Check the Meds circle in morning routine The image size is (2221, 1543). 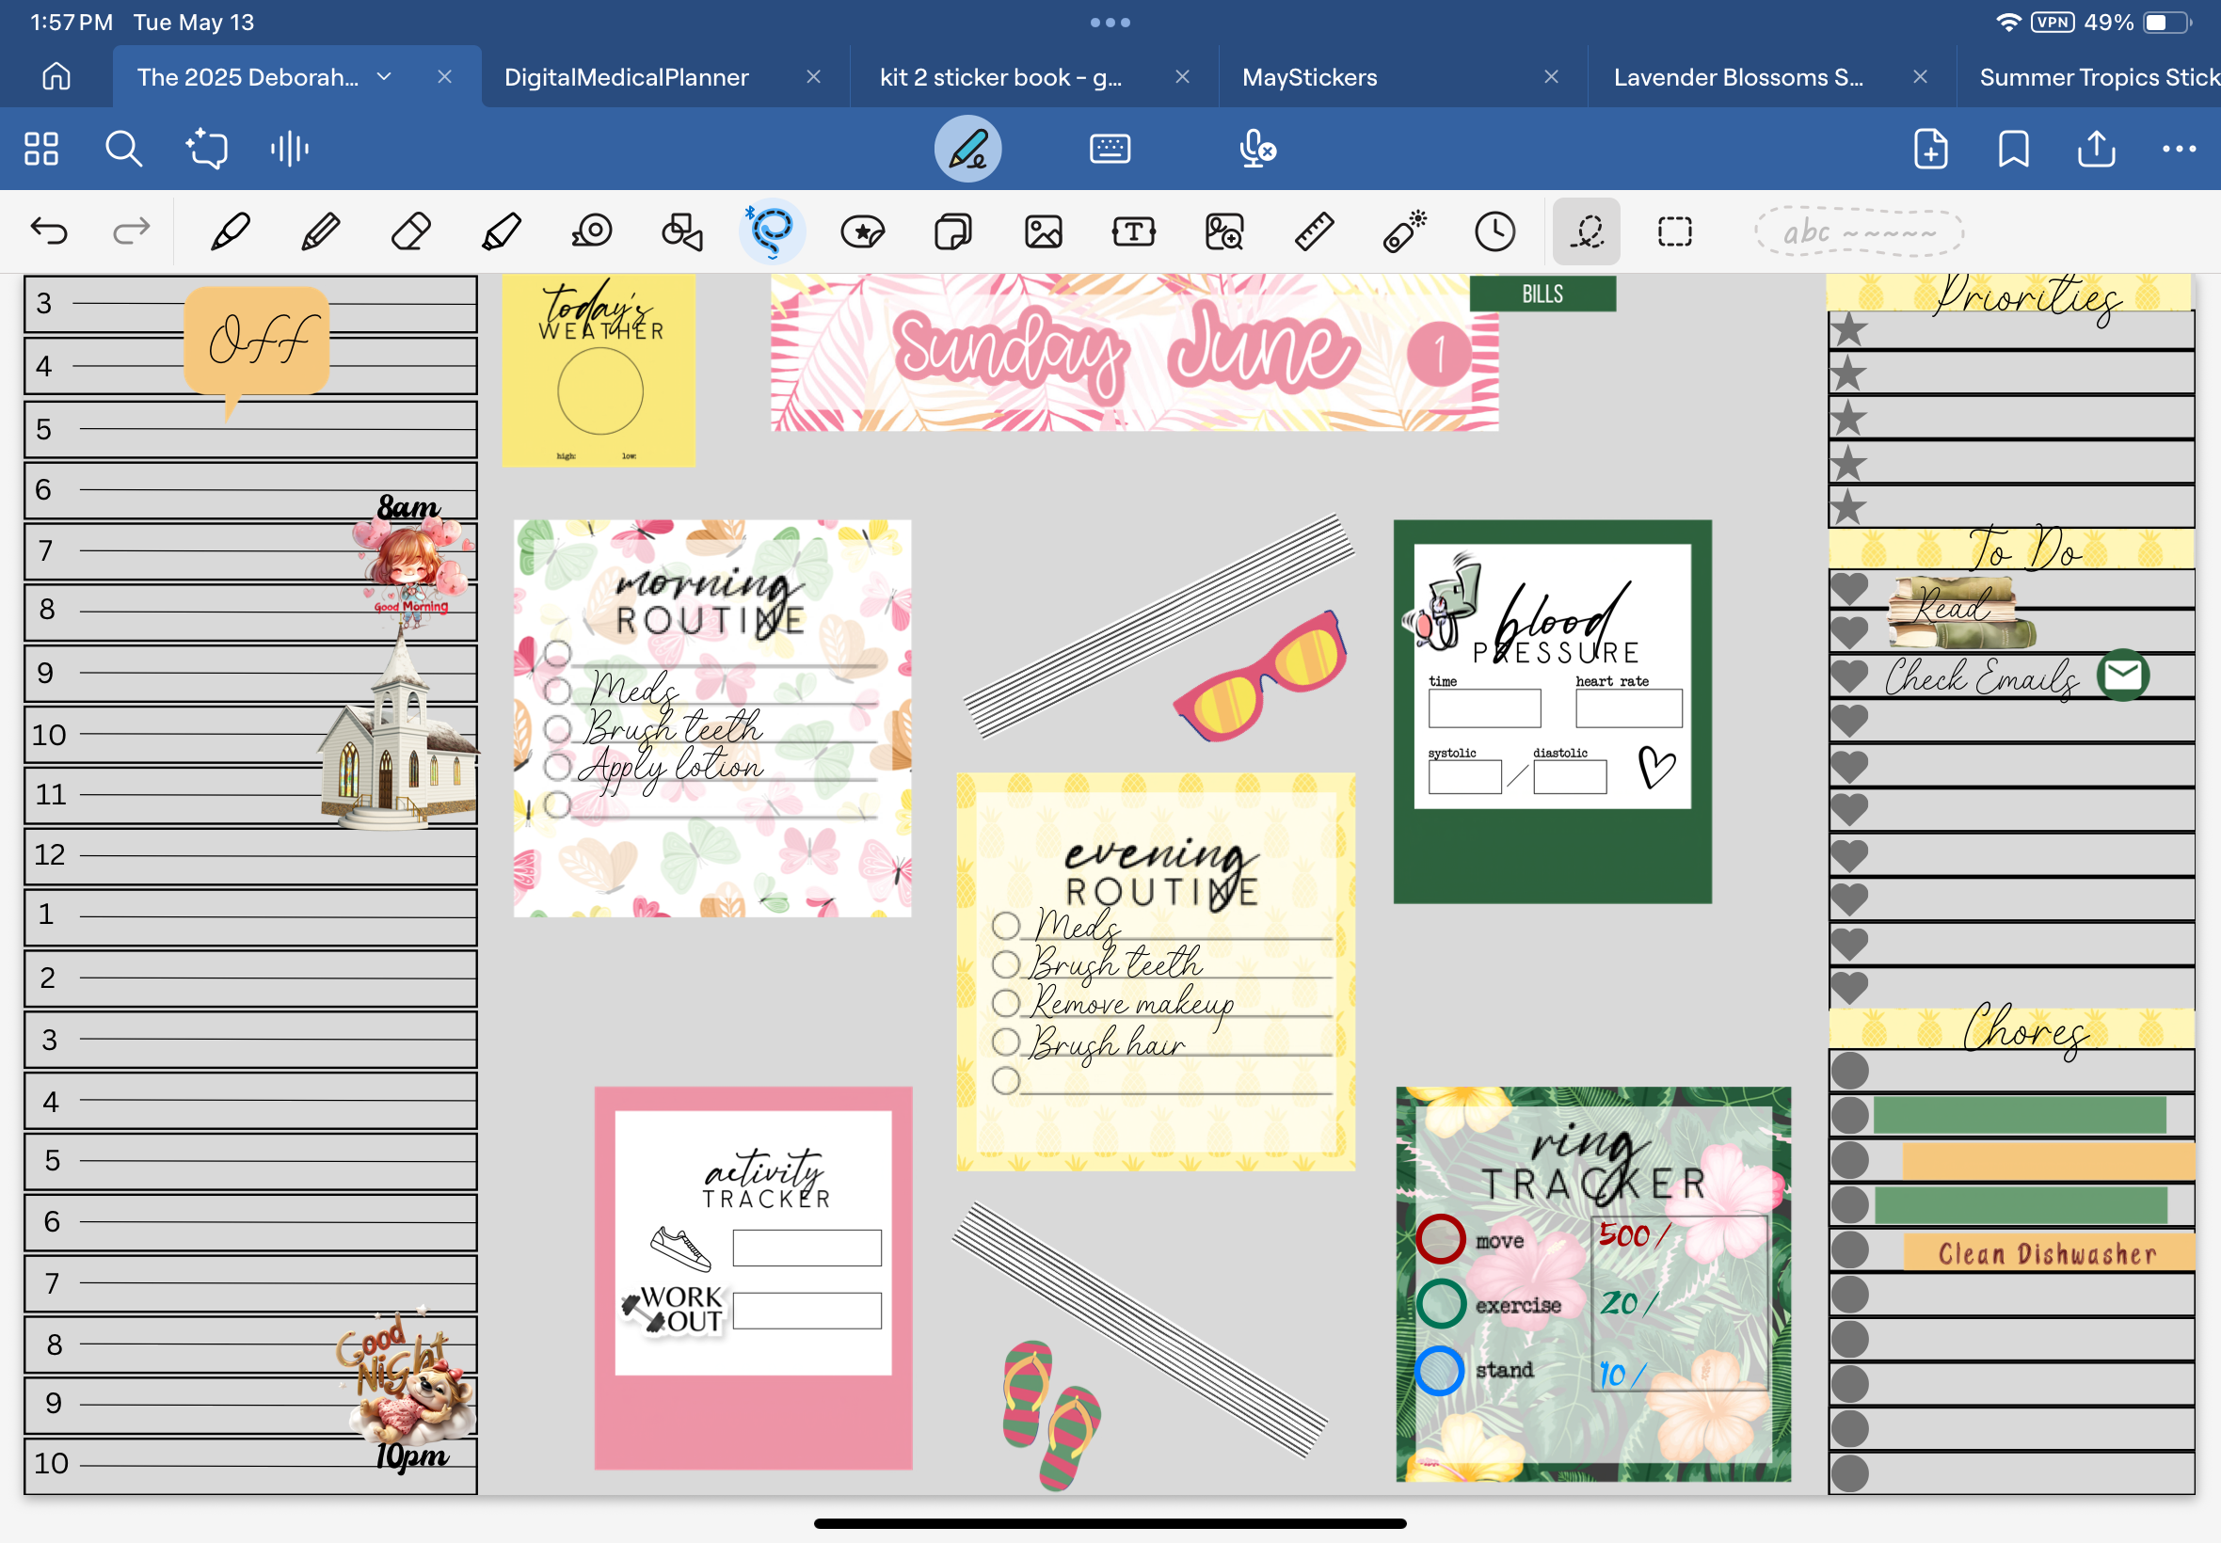tap(557, 691)
